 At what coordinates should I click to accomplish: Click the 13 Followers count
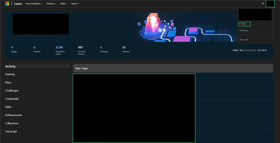(126, 49)
